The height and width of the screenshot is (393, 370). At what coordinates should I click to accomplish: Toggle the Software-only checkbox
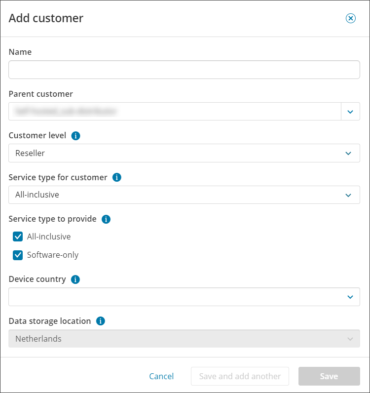[x=18, y=255]
